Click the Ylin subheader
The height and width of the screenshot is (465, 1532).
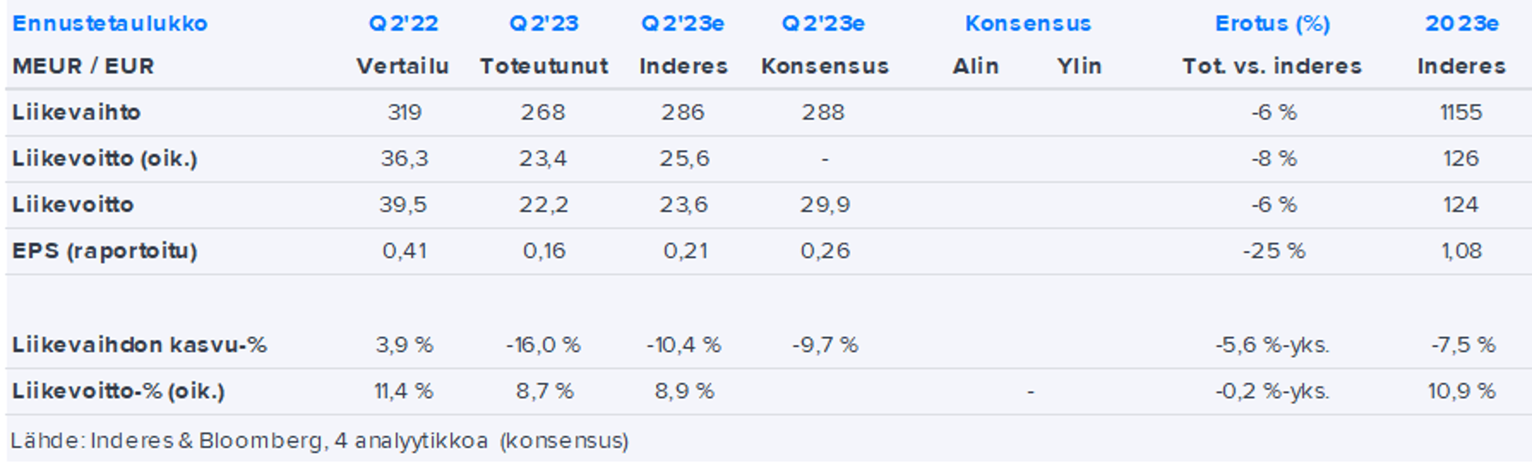(1079, 66)
